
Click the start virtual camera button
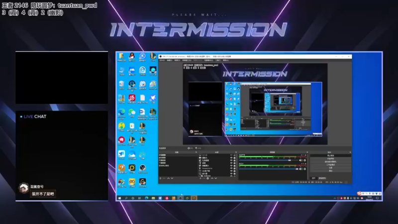(x=331, y=161)
